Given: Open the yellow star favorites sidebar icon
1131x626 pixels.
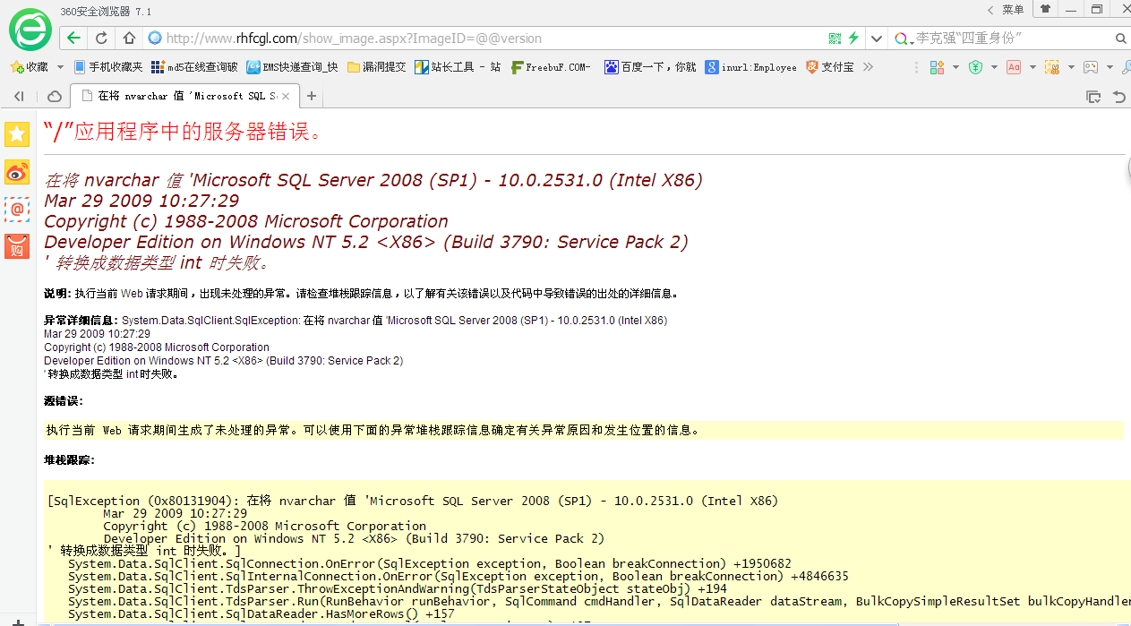Looking at the screenshot, I should 17,134.
